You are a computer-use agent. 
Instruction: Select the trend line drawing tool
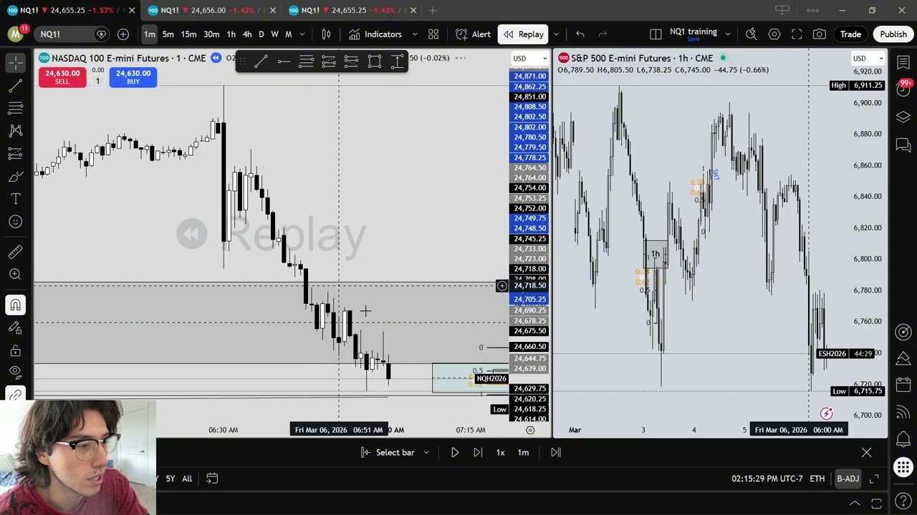click(15, 86)
